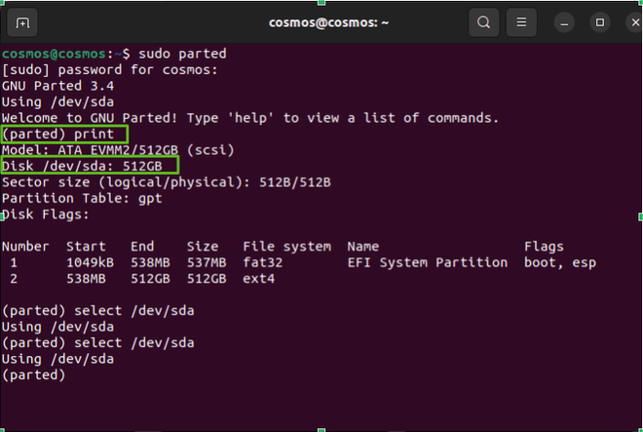Click the '537MB' size value
Viewport: 643px width, 432px height.
[x=207, y=262]
